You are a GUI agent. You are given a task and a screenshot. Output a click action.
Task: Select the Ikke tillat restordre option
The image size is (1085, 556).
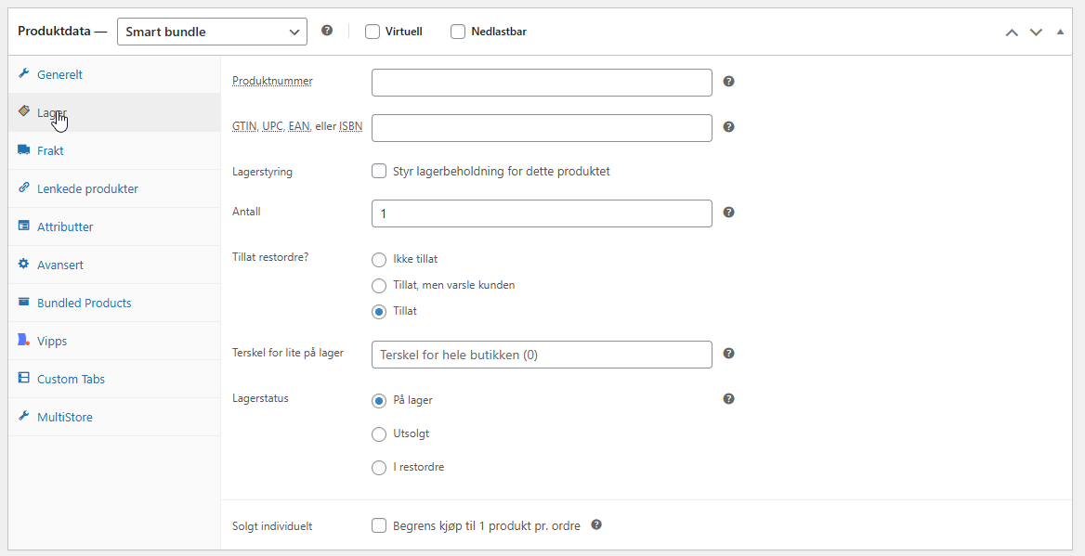click(x=379, y=260)
